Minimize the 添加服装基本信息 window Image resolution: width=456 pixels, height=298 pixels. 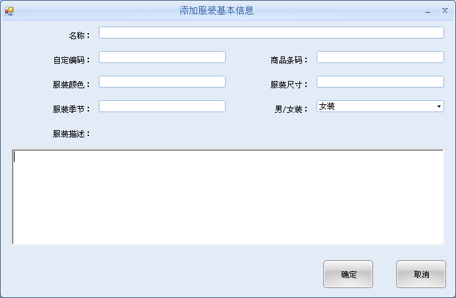[427, 11]
